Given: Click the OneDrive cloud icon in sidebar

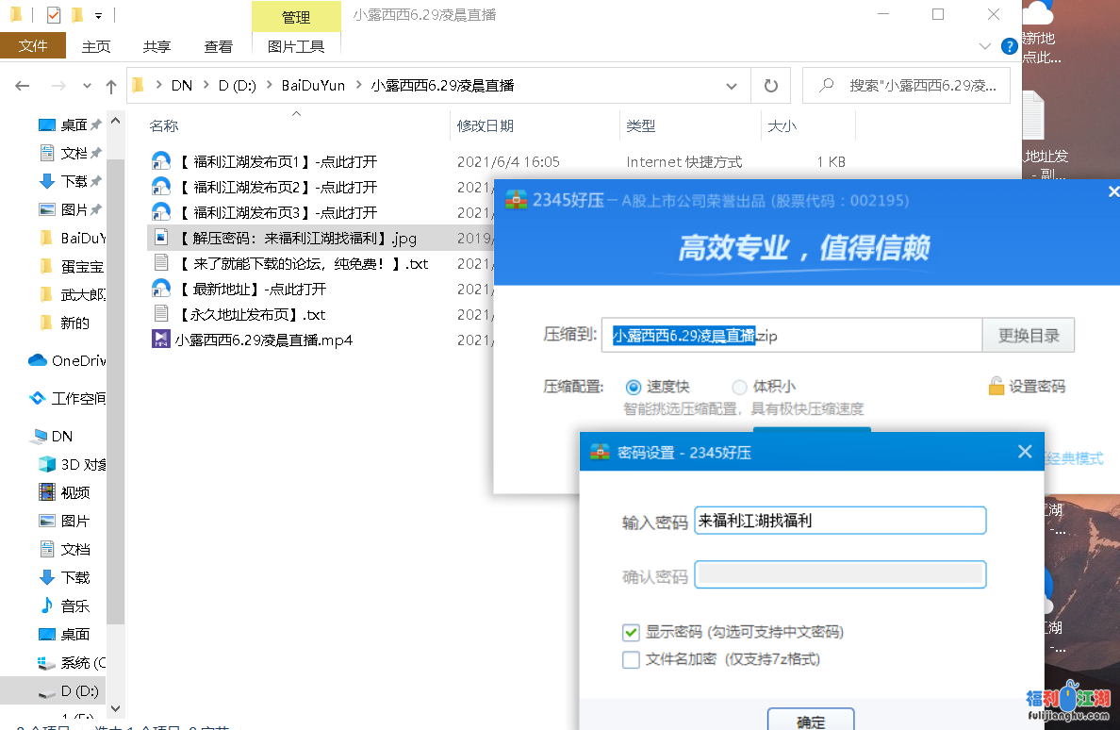Looking at the screenshot, I should [x=38, y=360].
